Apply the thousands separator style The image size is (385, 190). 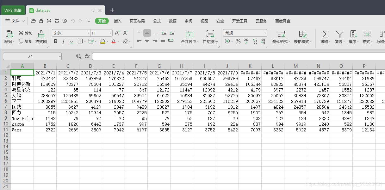pyautogui.click(x=246, y=41)
